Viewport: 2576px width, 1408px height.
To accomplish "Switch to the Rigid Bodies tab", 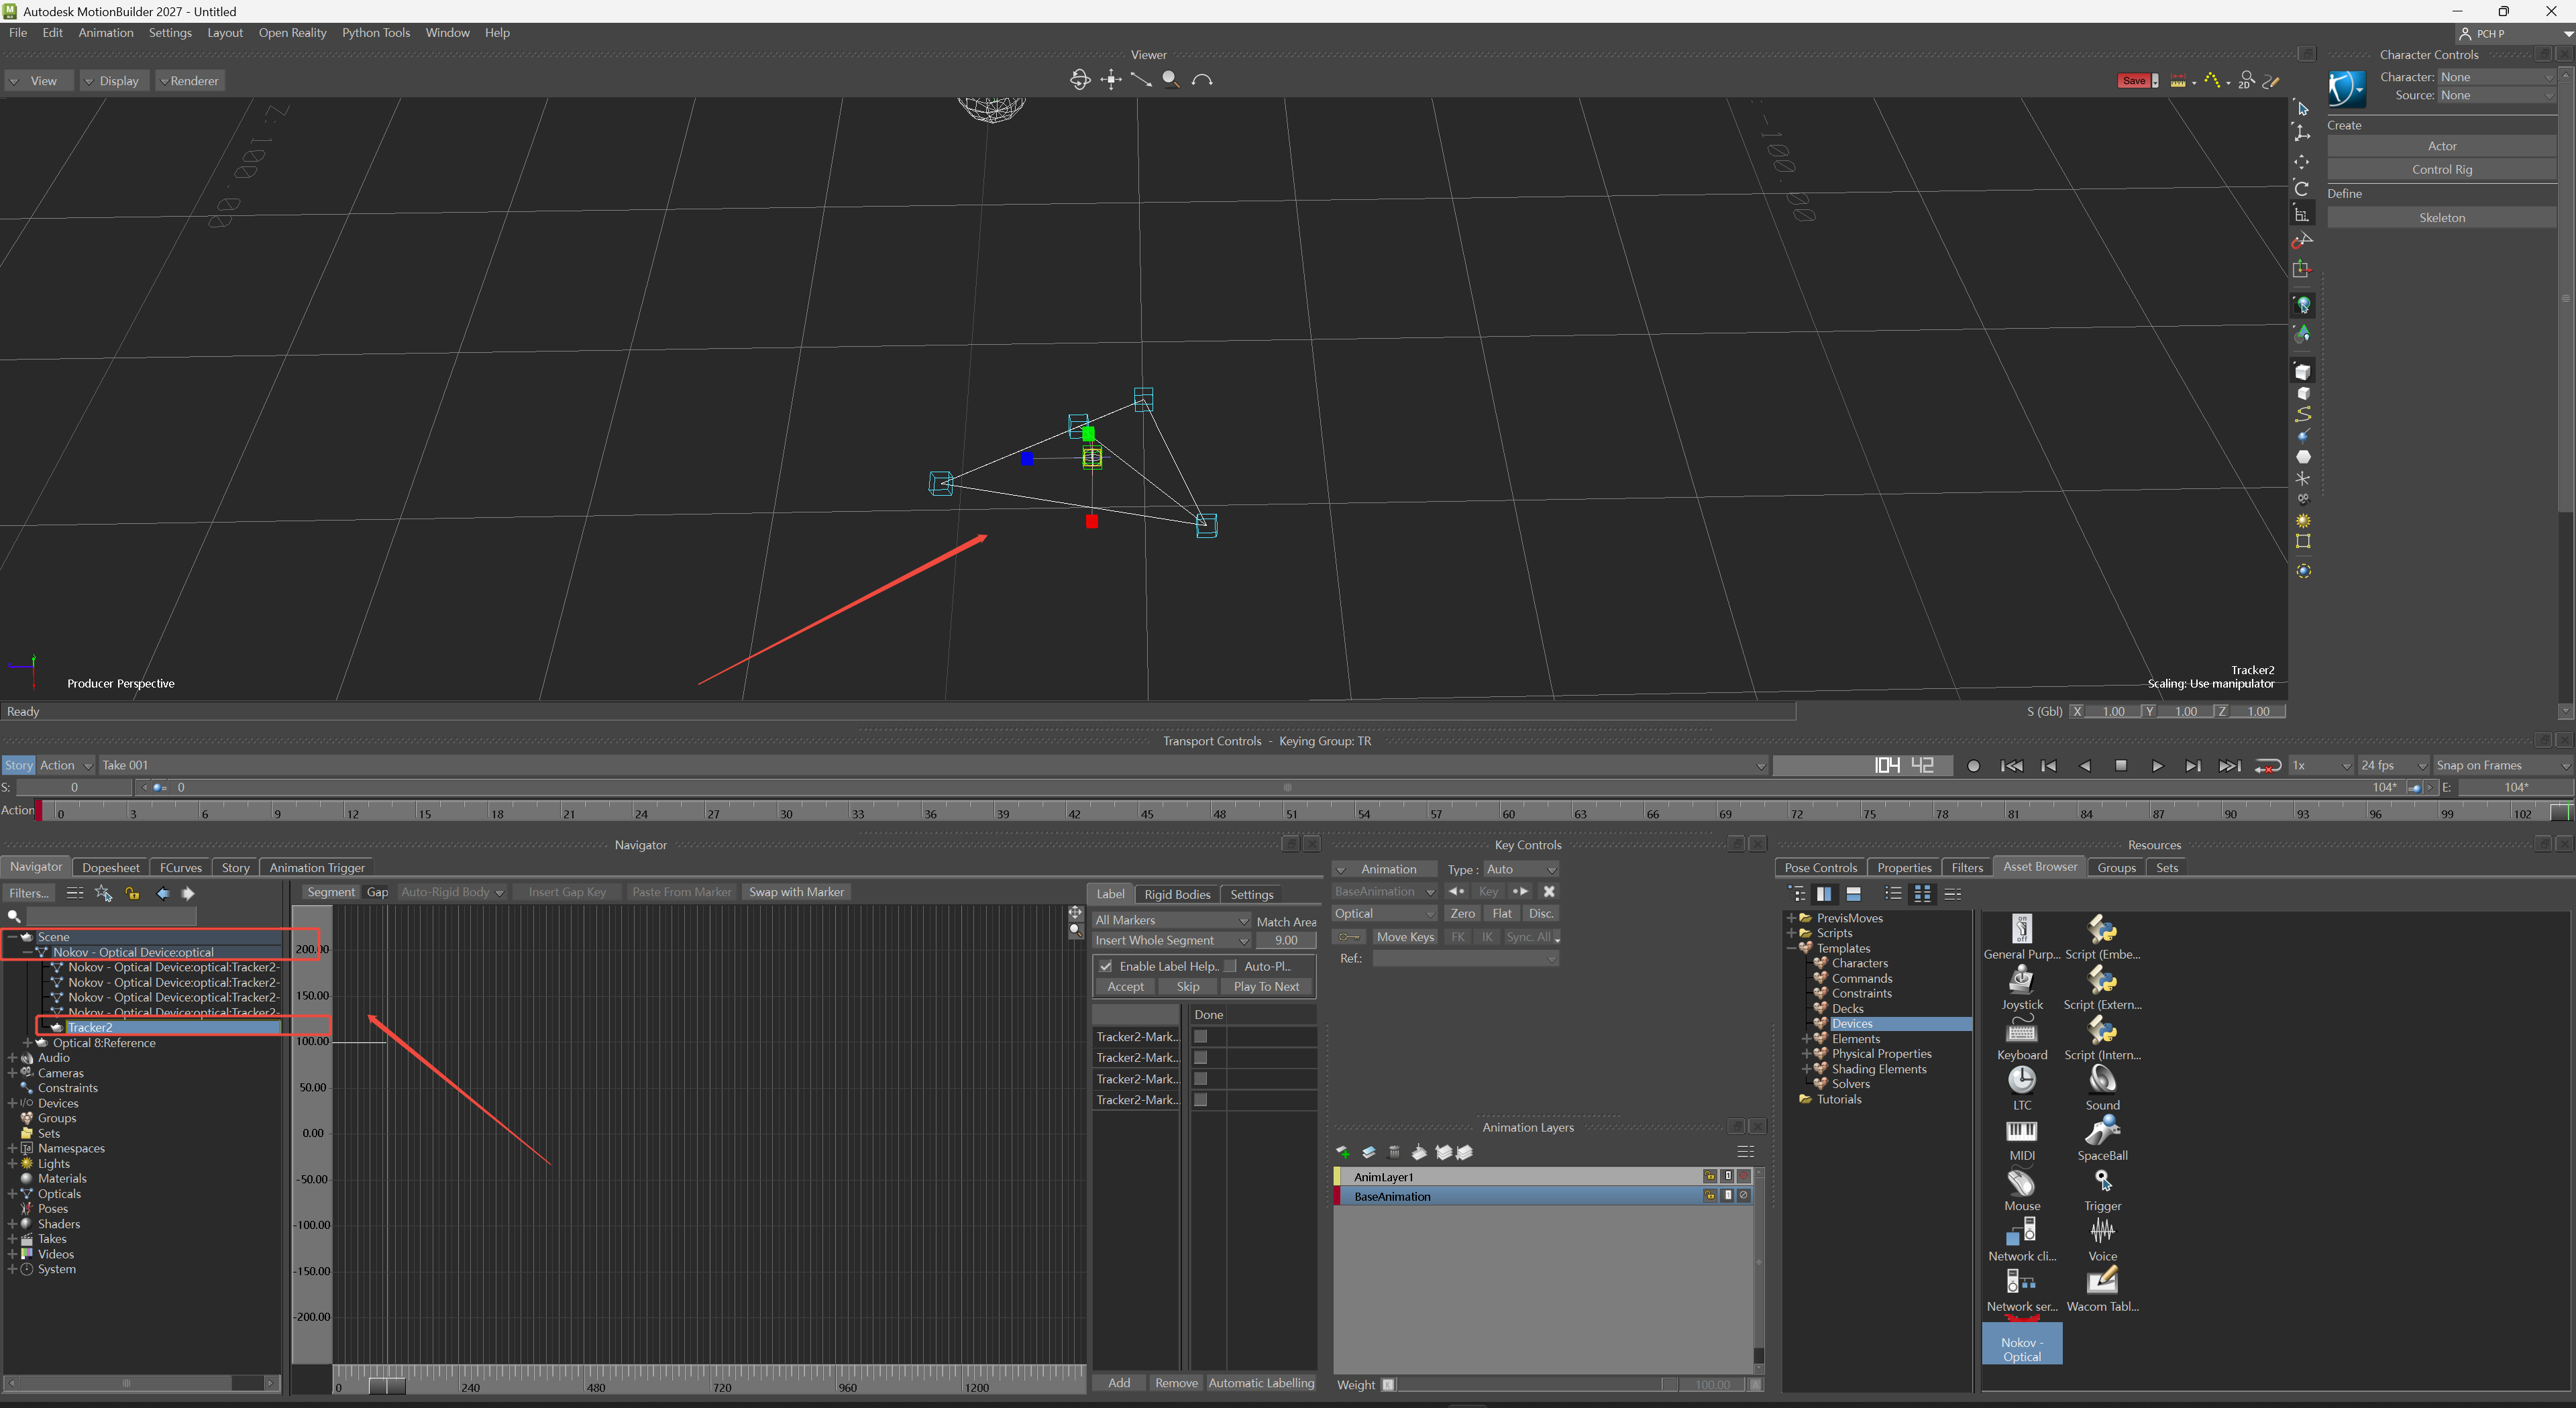I will click(1177, 895).
